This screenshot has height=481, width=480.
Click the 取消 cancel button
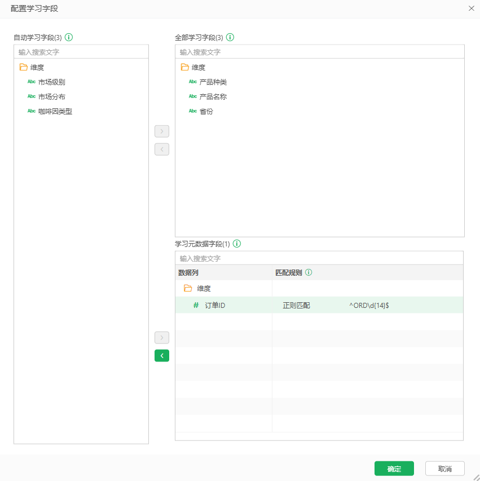coord(444,469)
